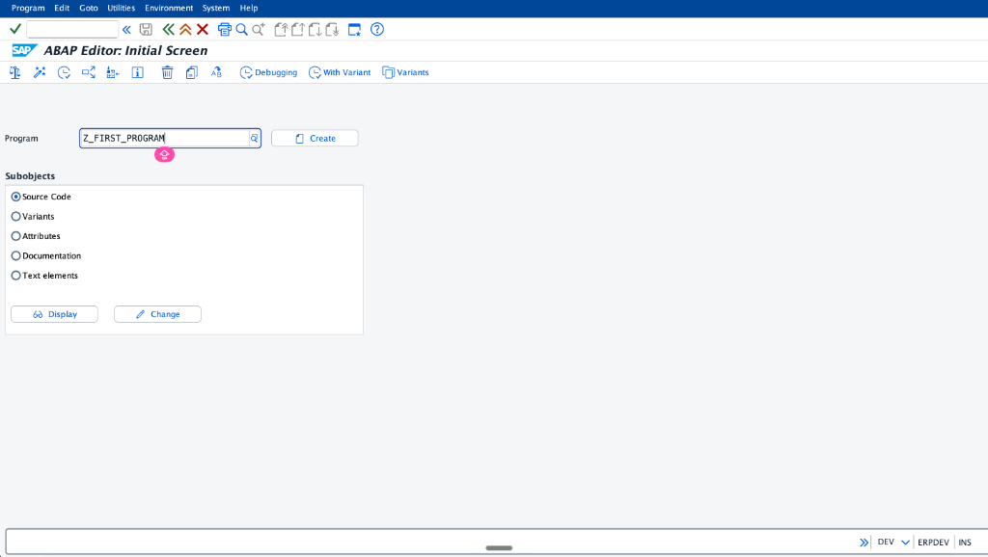Viewport: 988px width, 557px height.
Task: Click the Save disk icon
Action: click(x=146, y=30)
